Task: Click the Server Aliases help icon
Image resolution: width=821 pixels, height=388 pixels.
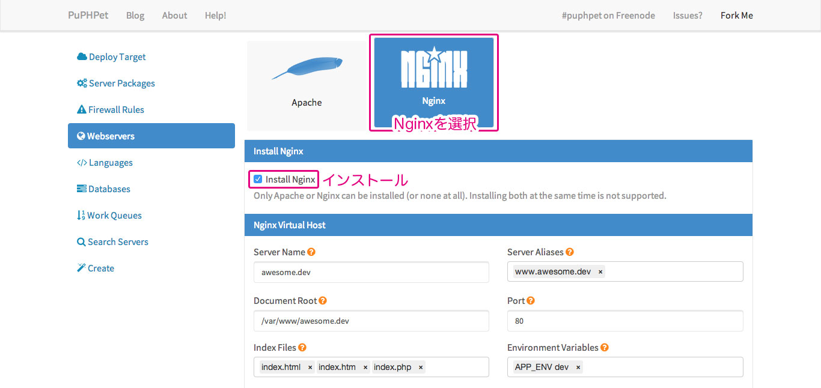Action: (570, 252)
